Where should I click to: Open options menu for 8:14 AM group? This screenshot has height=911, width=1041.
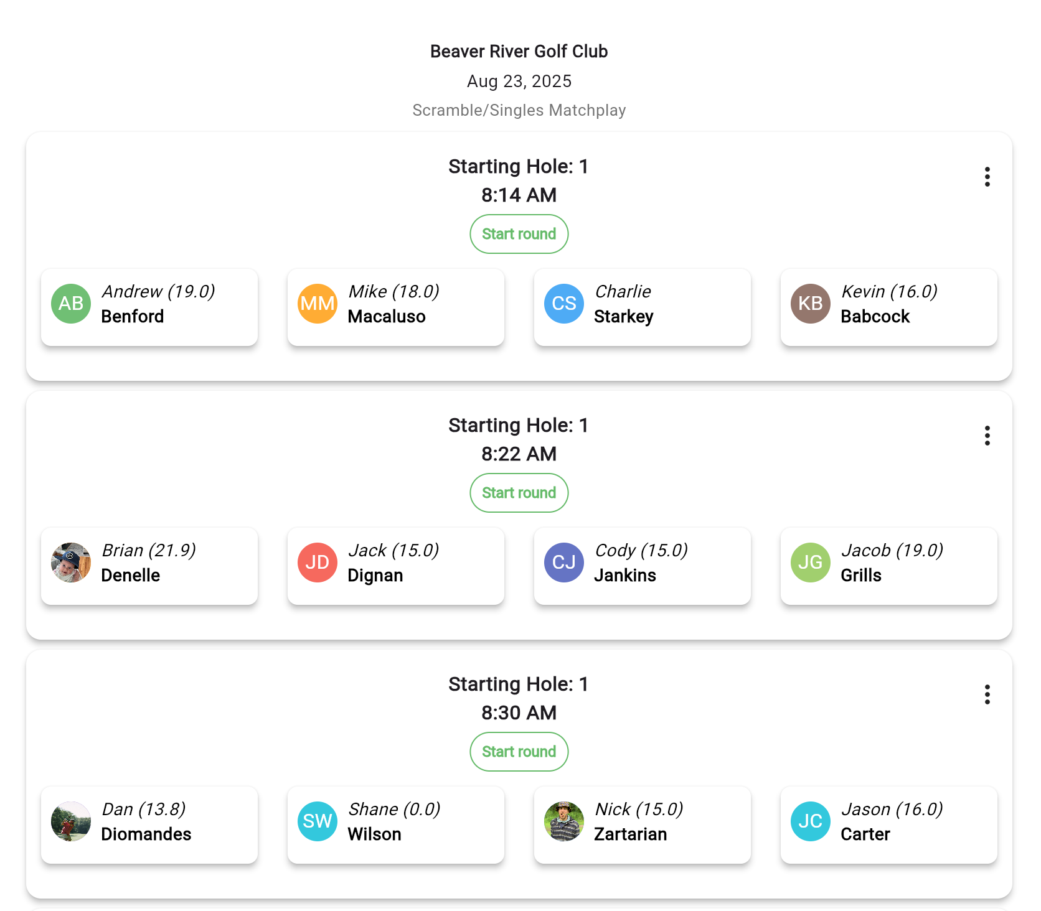987,177
